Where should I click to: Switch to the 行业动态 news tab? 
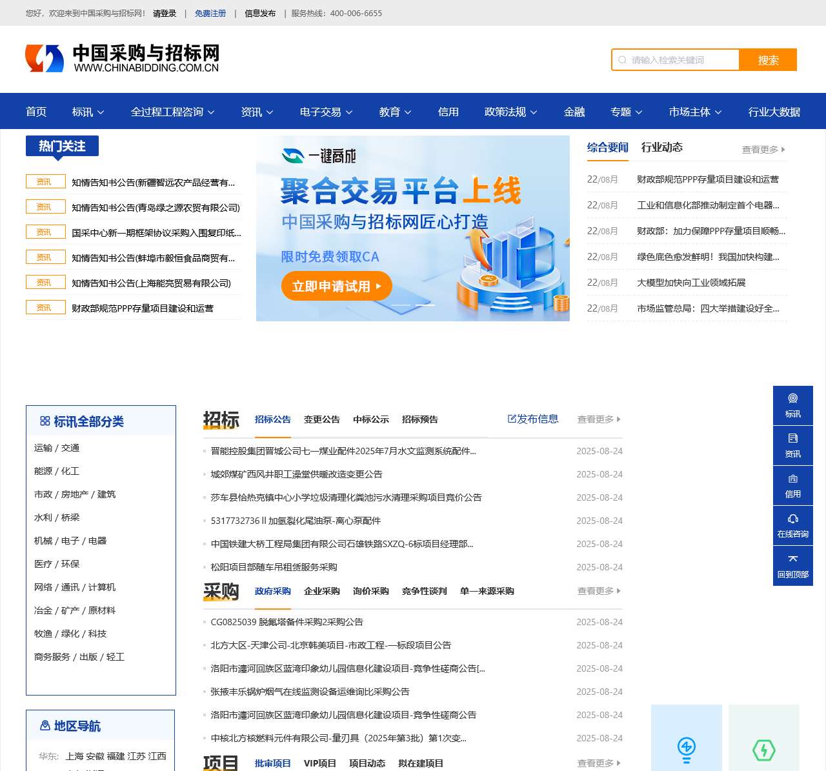click(x=662, y=147)
